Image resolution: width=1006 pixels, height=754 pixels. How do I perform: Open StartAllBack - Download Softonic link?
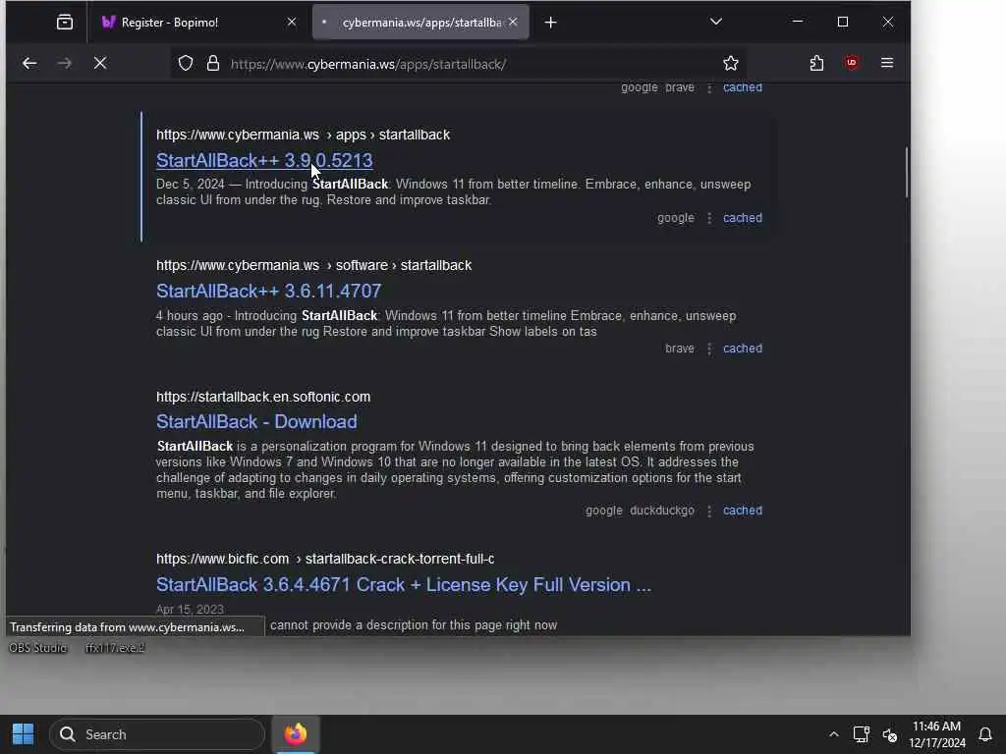[256, 422]
